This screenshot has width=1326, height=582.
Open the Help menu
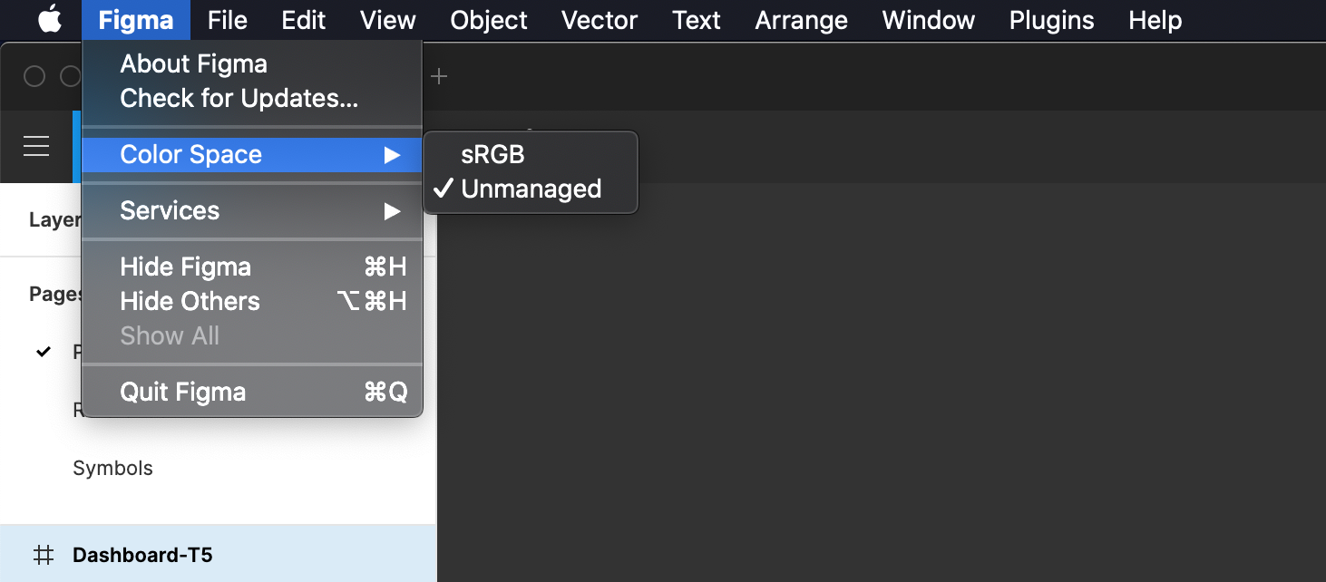tap(1155, 20)
